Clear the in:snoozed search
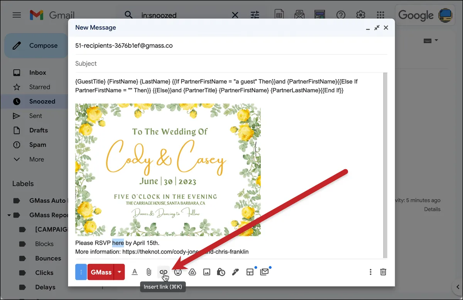Screen dimensions: 463x300 235,15
